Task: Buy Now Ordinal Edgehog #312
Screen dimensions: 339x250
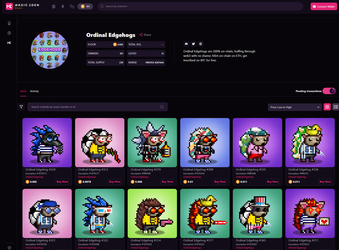Action: click(x=115, y=182)
